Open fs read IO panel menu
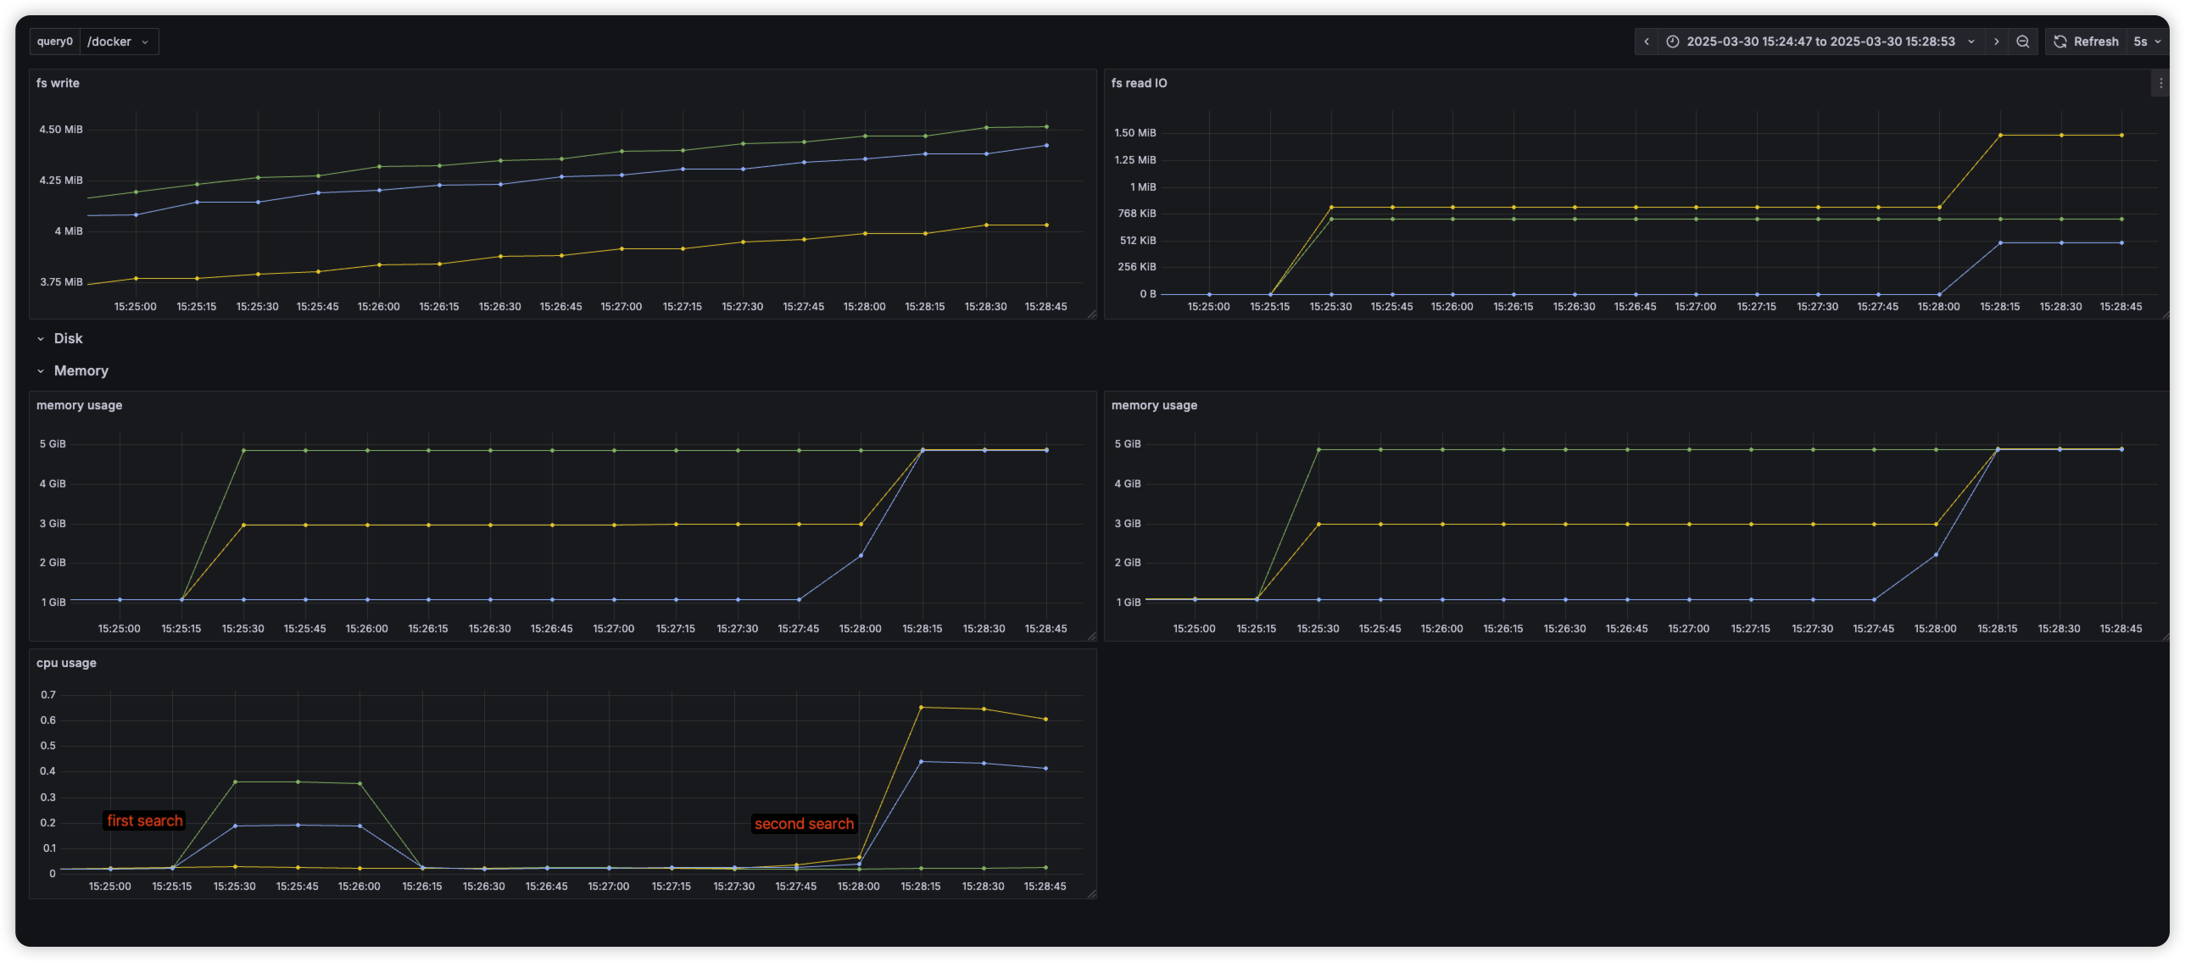Image resolution: width=2185 pixels, height=962 pixels. pyautogui.click(x=2160, y=83)
